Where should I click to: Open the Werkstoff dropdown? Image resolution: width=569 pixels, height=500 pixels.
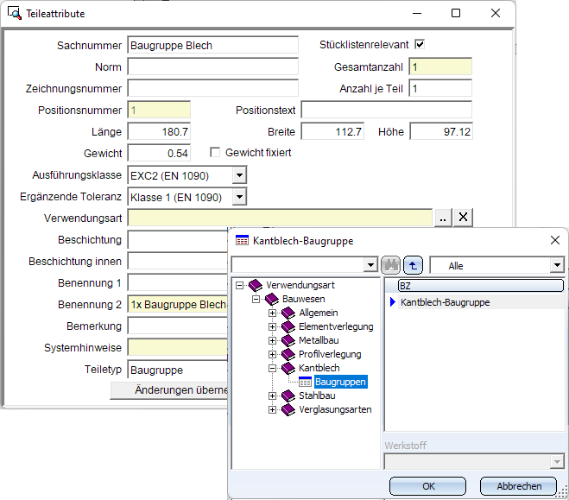(x=557, y=462)
